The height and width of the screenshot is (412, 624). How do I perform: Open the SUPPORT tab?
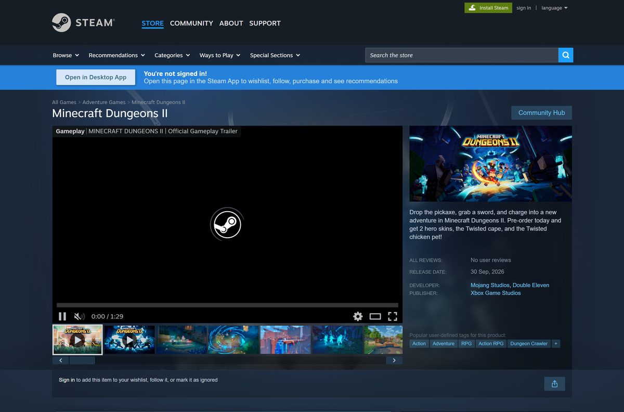tap(265, 23)
